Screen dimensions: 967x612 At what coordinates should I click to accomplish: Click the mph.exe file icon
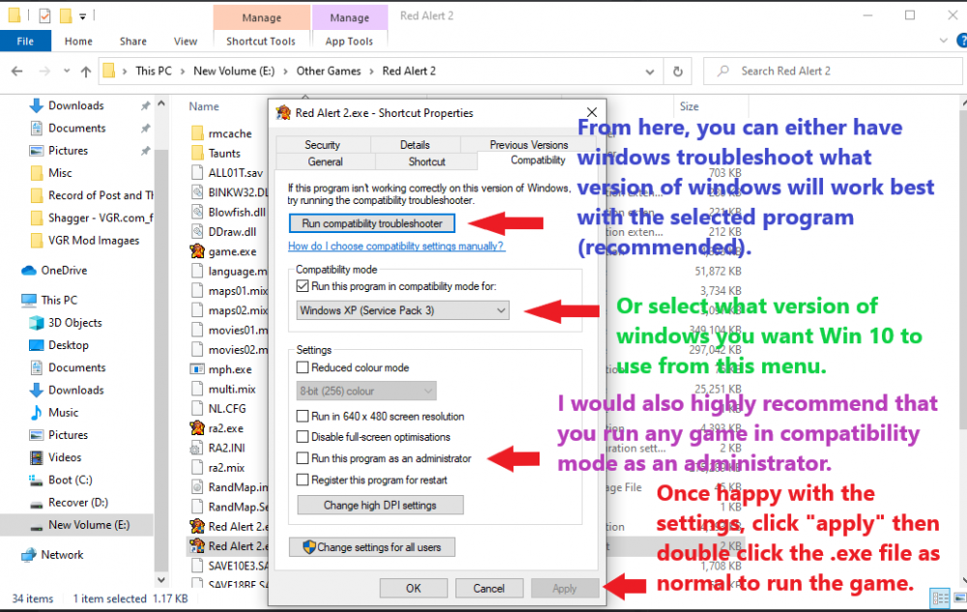[197, 369]
